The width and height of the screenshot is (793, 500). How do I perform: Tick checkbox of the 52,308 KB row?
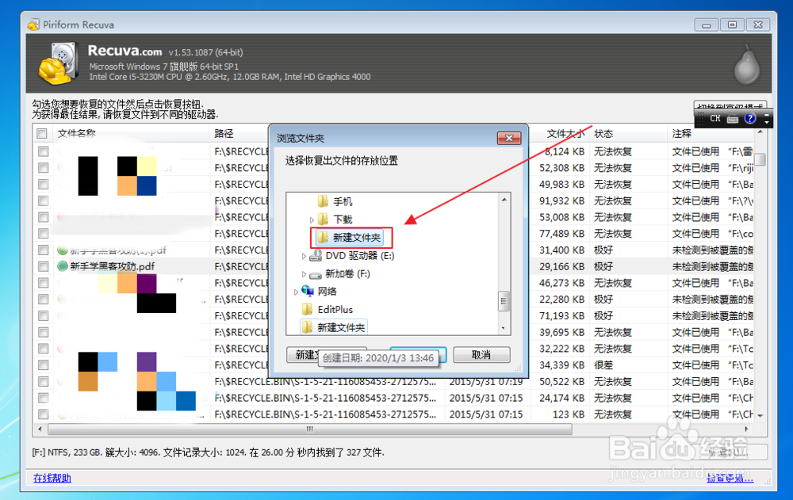(x=43, y=168)
